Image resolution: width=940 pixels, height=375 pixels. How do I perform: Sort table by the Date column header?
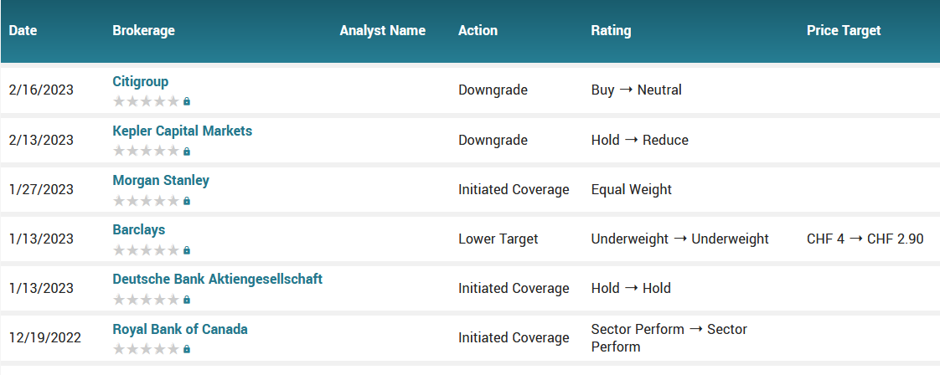pyautogui.click(x=23, y=30)
